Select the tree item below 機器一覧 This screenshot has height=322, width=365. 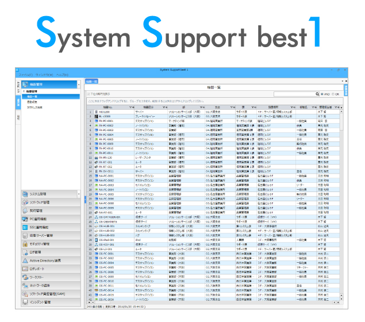32,102
